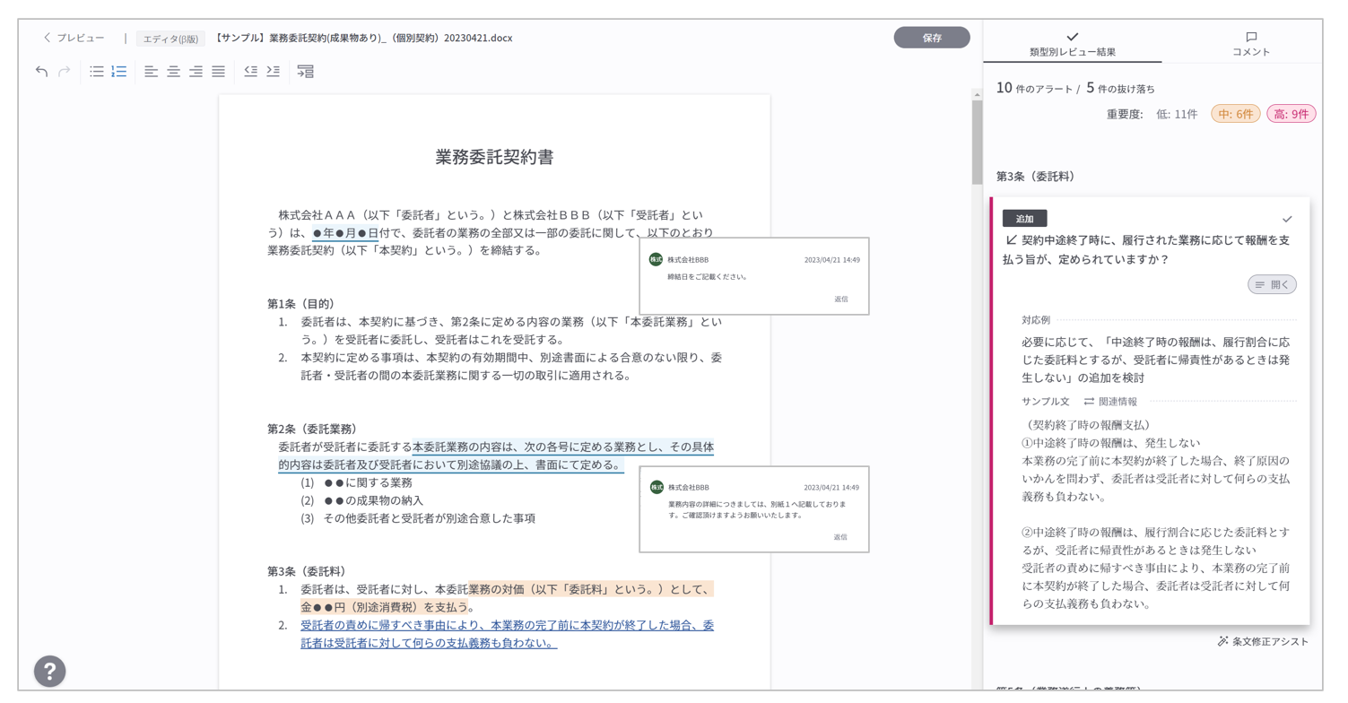1348x703 pixels.
Task: Decrease paragraph indent
Action: (x=251, y=71)
